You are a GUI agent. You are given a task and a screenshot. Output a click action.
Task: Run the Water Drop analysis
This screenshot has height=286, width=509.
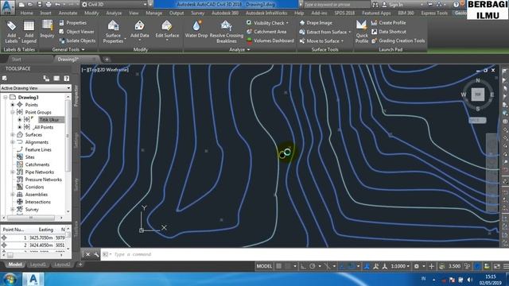pyautogui.click(x=196, y=29)
